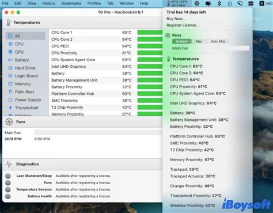This screenshot has height=213, width=273.
Task: Choose the Battery sidebar icon
Action: click(10, 60)
